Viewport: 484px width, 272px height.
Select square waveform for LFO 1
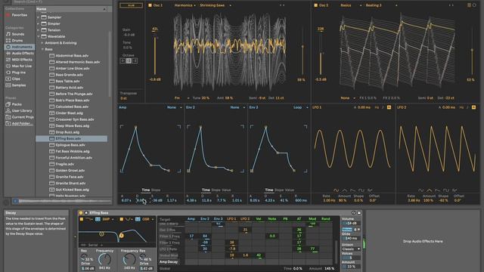[x=361, y=190]
